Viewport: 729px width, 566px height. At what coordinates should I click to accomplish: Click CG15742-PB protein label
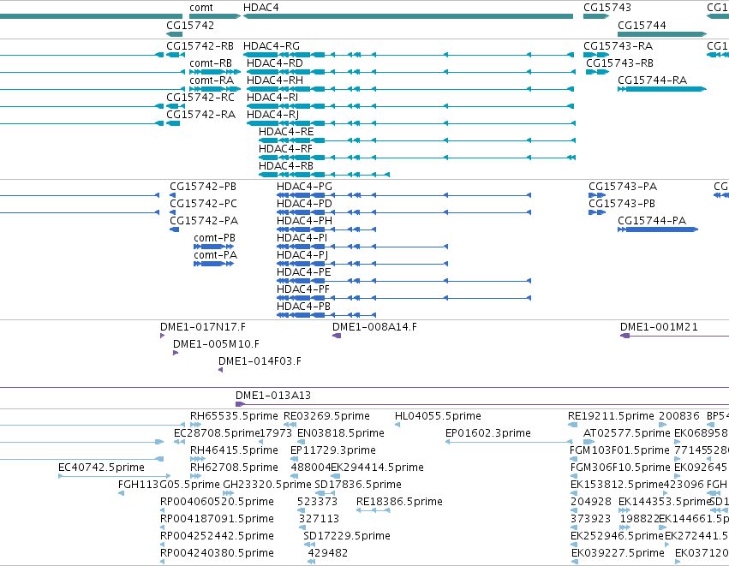203,187
